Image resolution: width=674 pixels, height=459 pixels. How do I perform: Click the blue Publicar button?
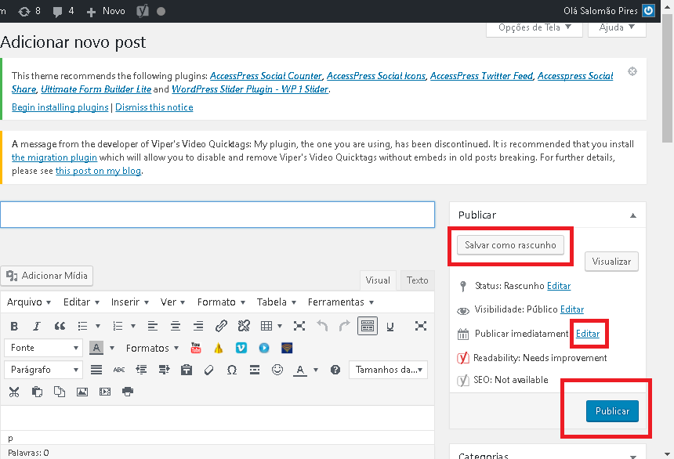[x=612, y=411]
